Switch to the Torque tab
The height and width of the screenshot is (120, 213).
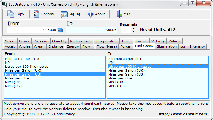[x=142, y=41]
